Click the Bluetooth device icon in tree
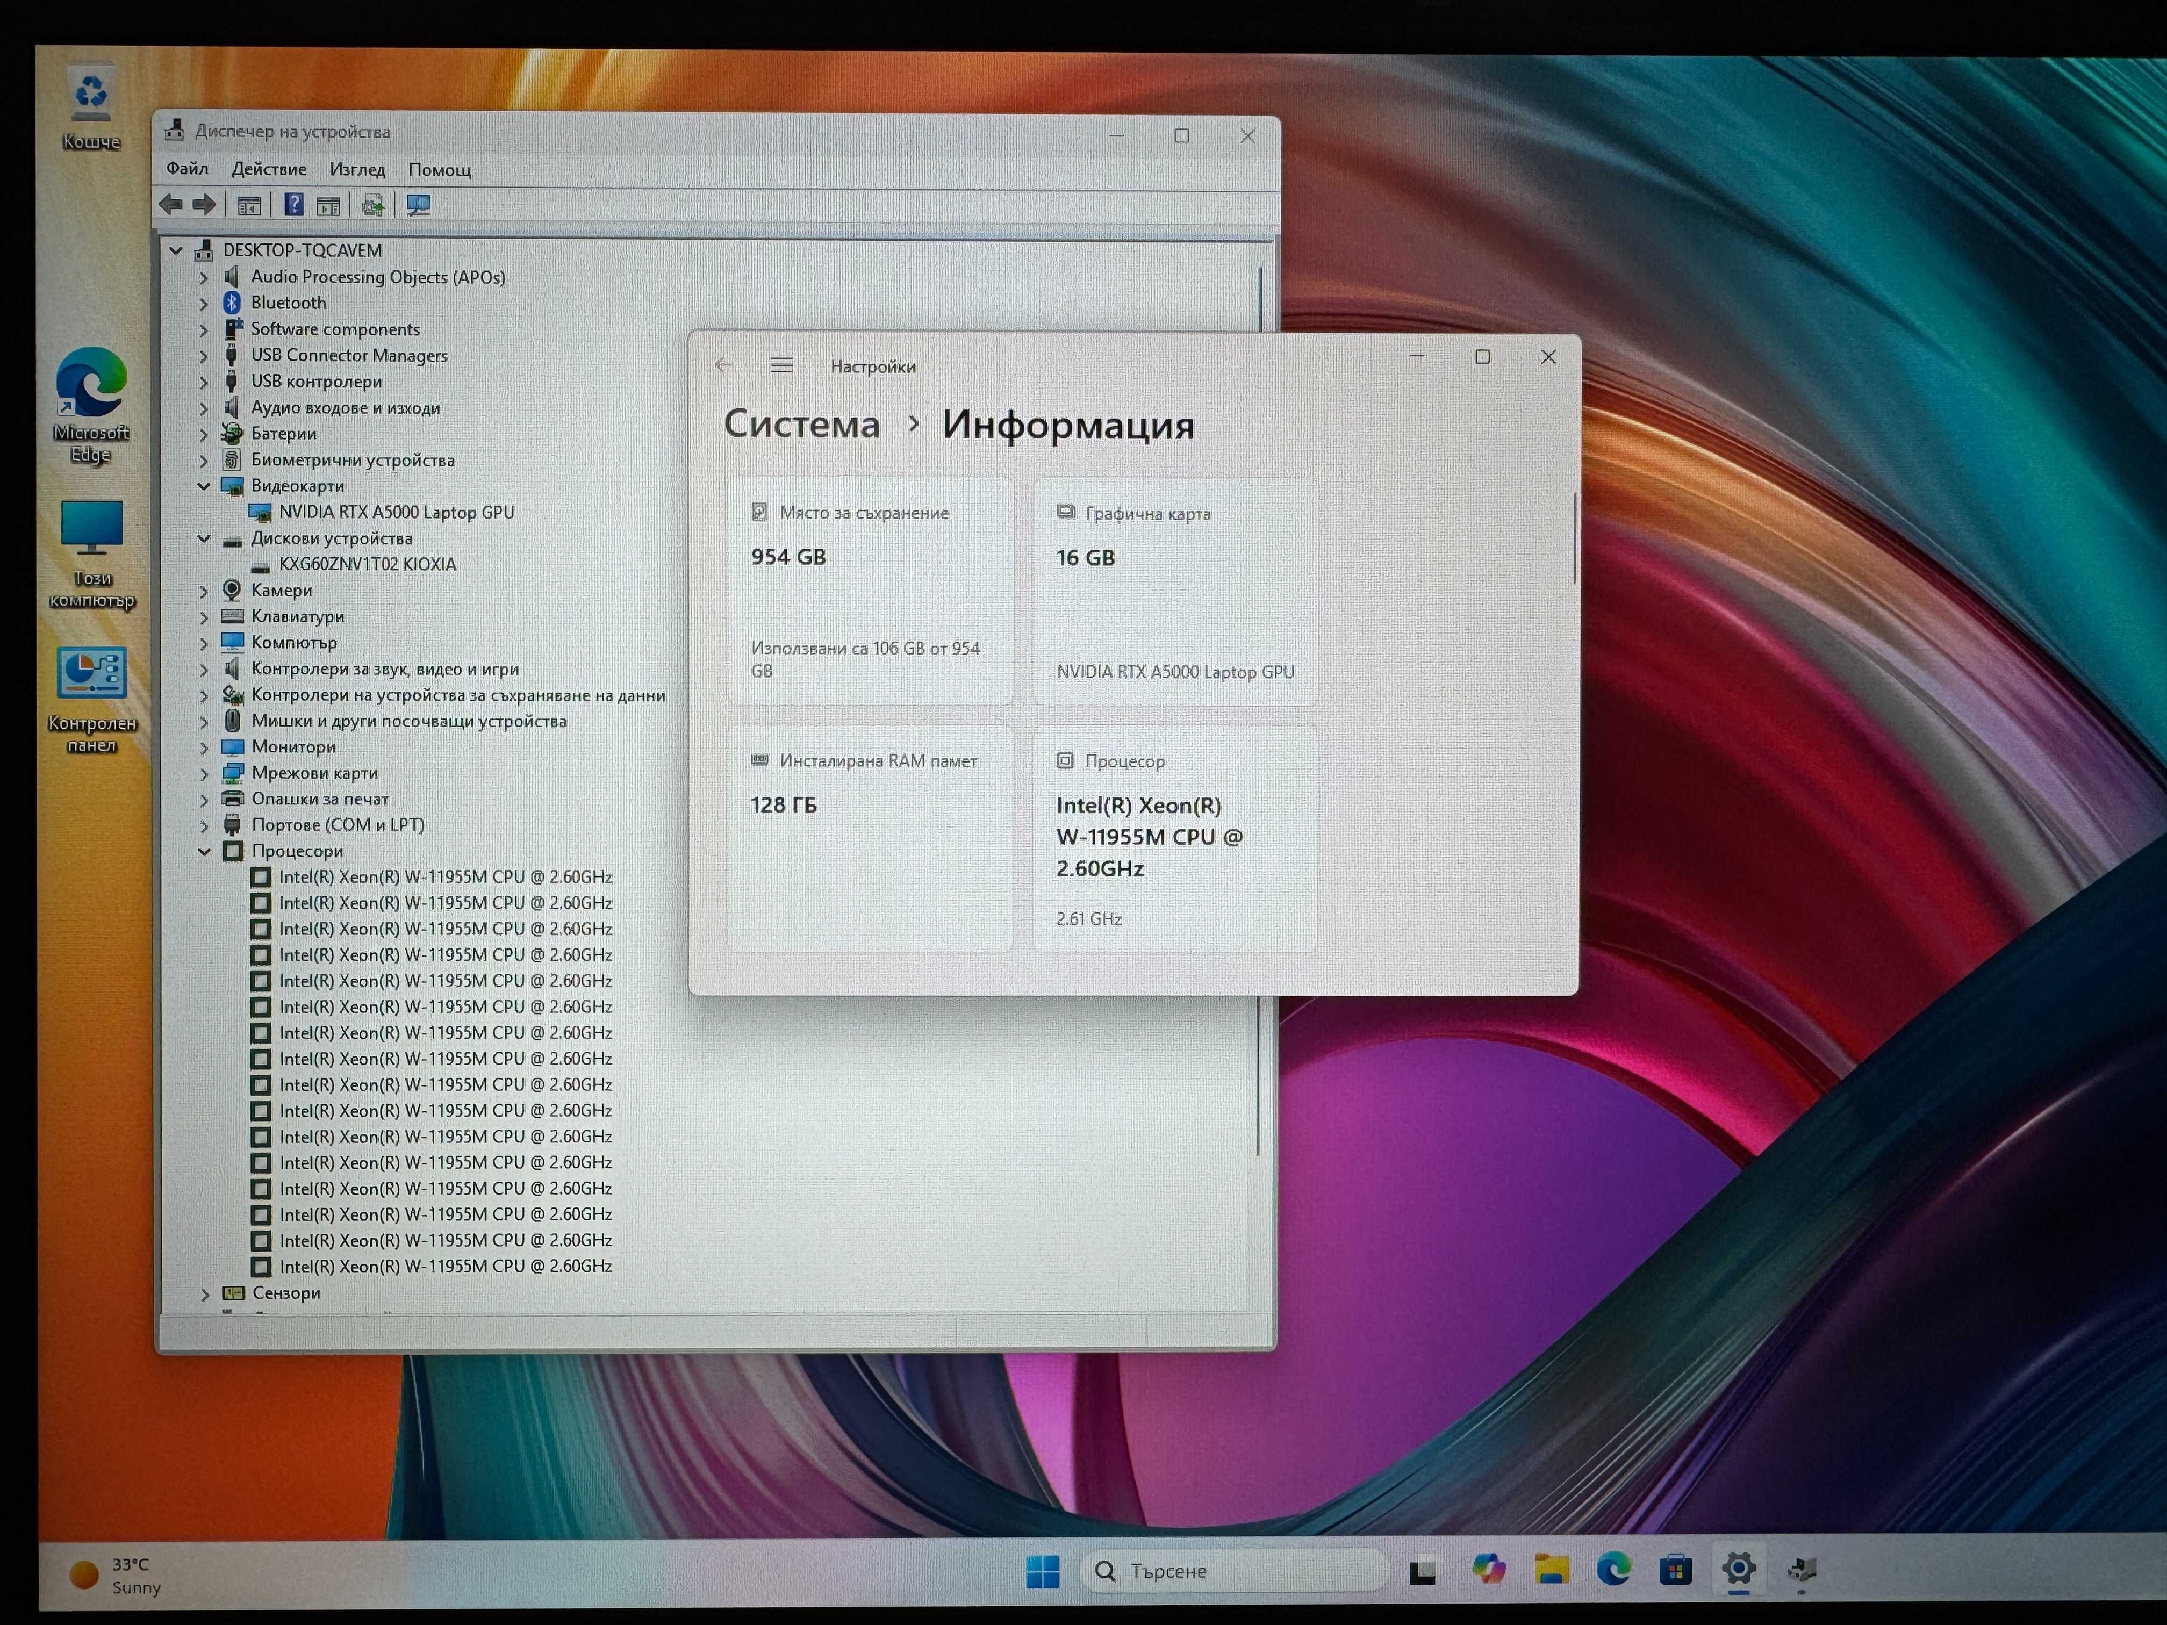This screenshot has height=1625, width=2167. [232, 303]
